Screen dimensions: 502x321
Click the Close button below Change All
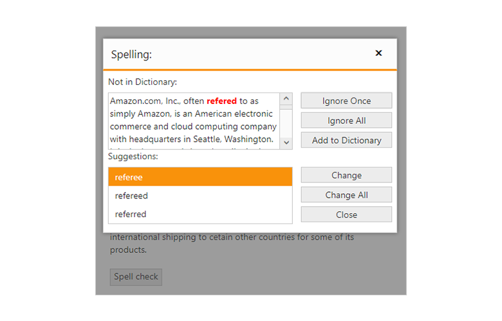346,214
